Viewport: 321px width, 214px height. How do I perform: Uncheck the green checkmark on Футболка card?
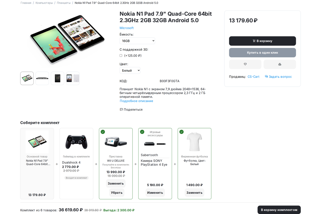(x=181, y=132)
